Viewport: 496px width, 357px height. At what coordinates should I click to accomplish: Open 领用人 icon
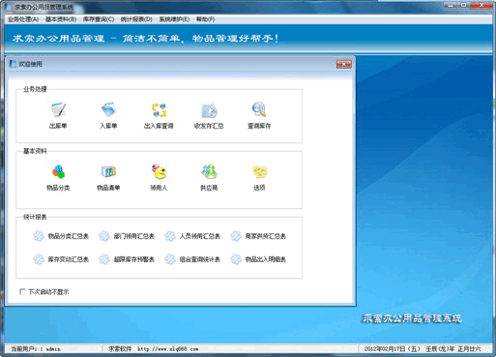point(159,172)
